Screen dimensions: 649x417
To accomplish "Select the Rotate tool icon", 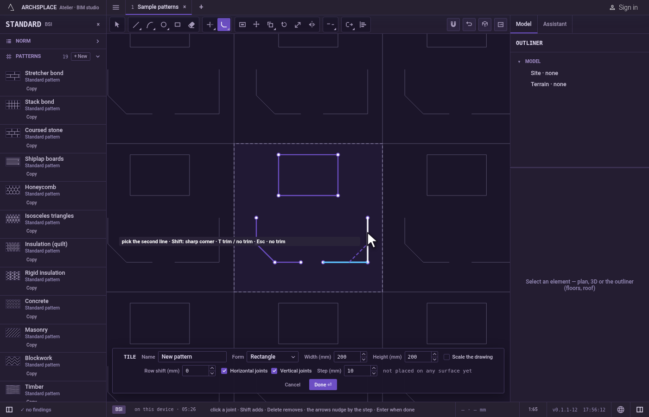I will click(x=284, y=25).
